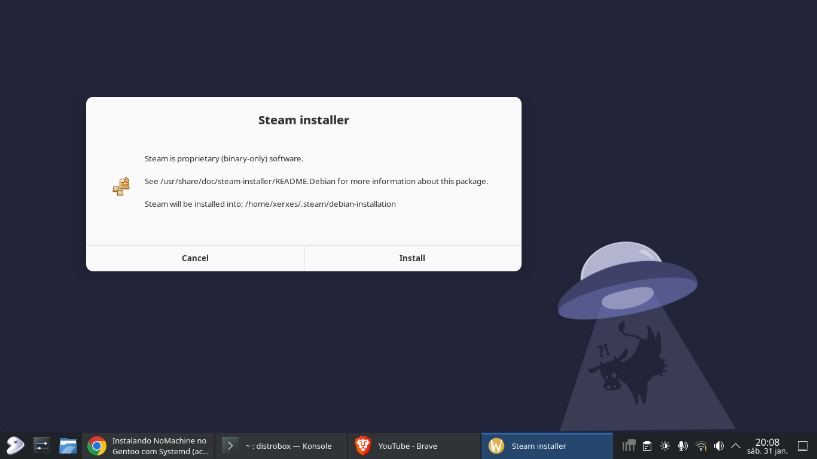Viewport: 817px width, 459px height.
Task: Click the microphone tray icon
Action: [x=682, y=446]
